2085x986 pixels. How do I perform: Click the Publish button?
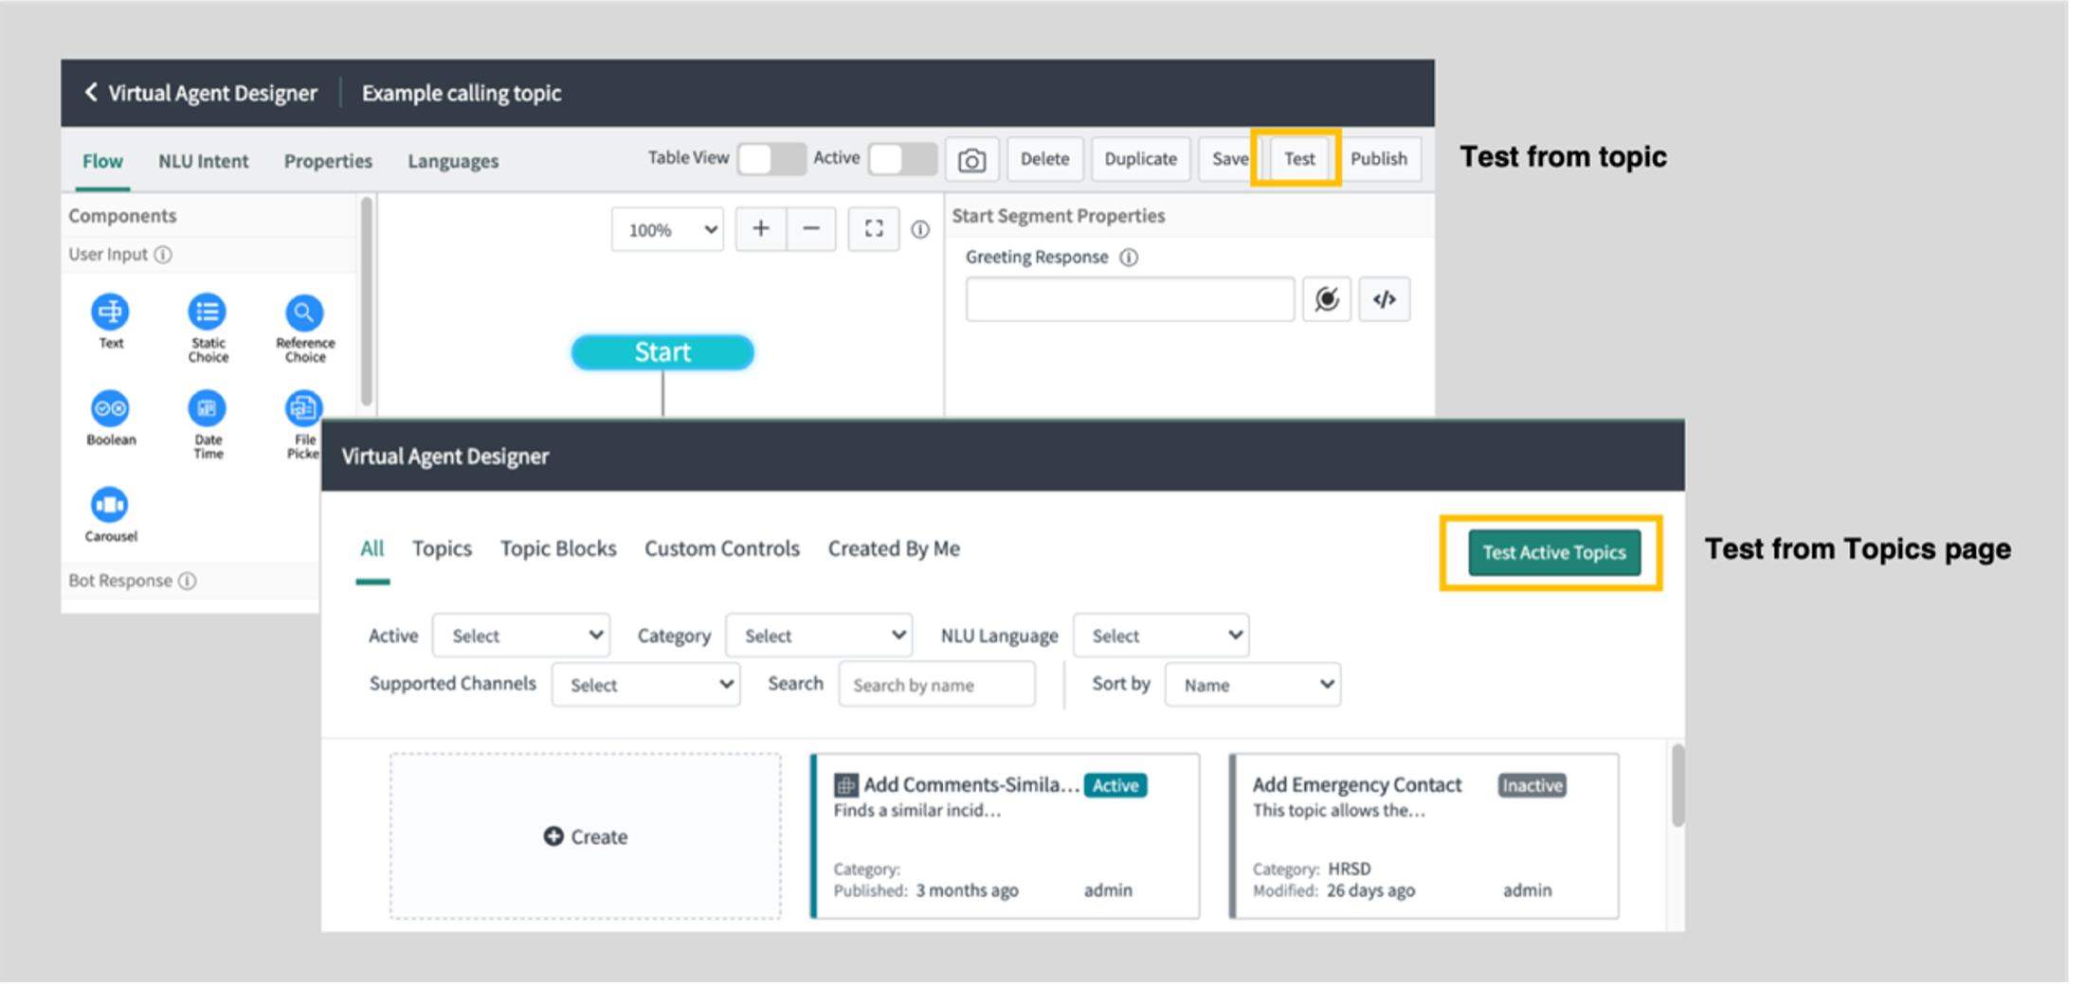pos(1379,159)
